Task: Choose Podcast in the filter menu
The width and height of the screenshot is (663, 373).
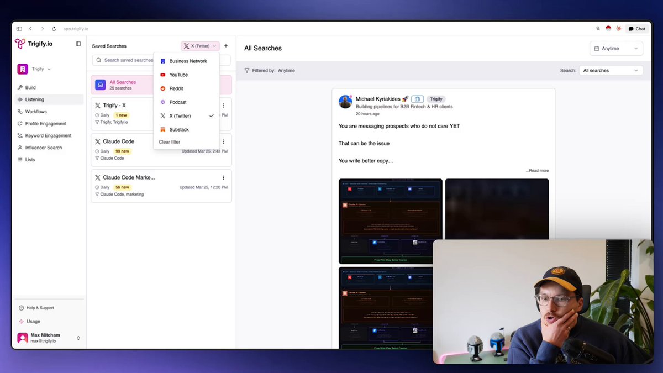Action: pos(186,102)
